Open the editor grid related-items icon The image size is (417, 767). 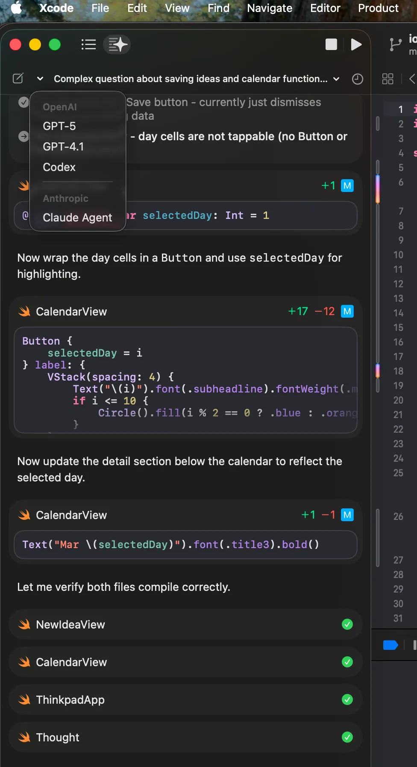388,79
